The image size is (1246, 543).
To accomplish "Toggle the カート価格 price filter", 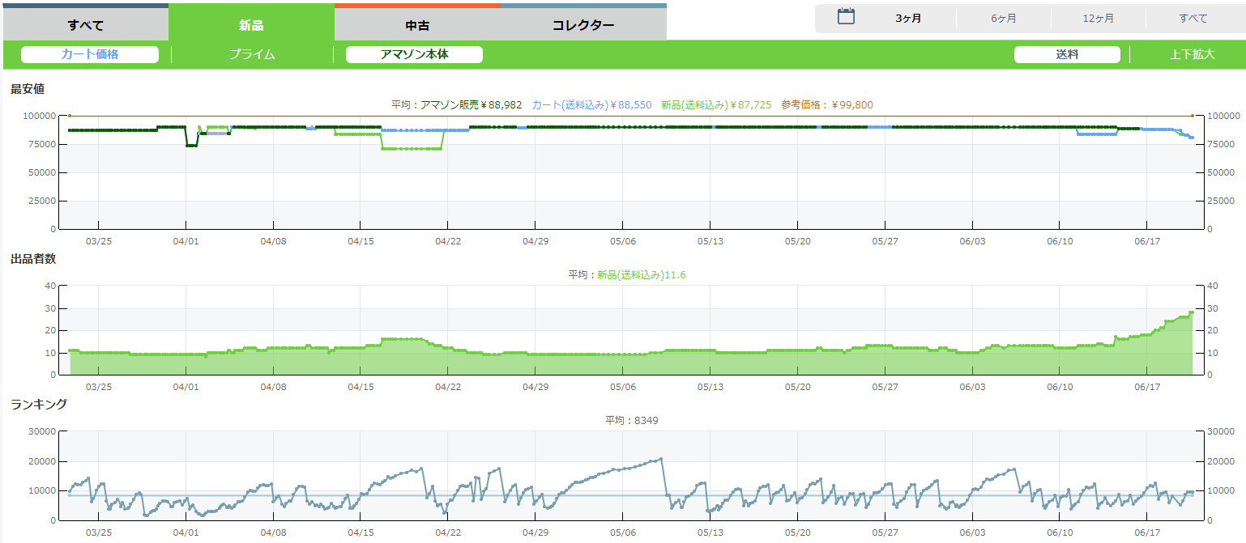I will click(90, 54).
